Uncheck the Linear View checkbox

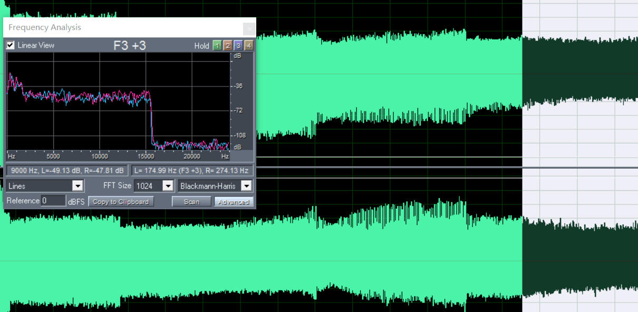[x=11, y=45]
